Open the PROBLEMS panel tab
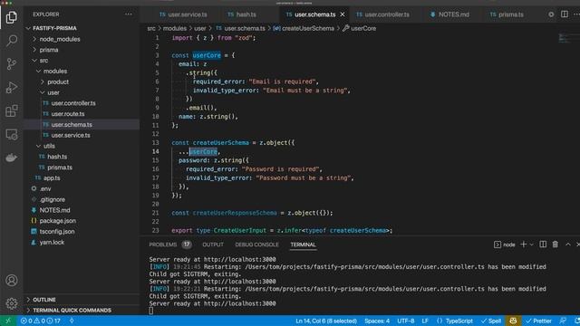 tap(169, 244)
